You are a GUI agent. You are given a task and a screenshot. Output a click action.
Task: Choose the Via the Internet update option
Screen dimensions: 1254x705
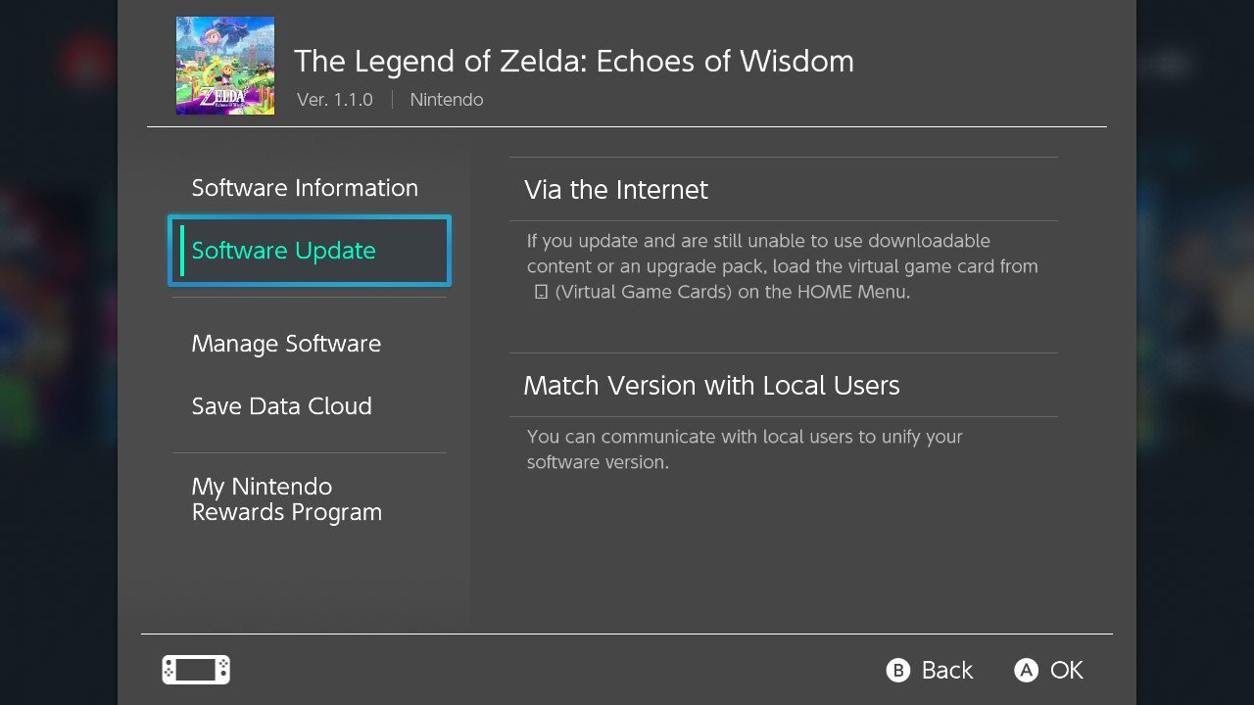coord(784,189)
